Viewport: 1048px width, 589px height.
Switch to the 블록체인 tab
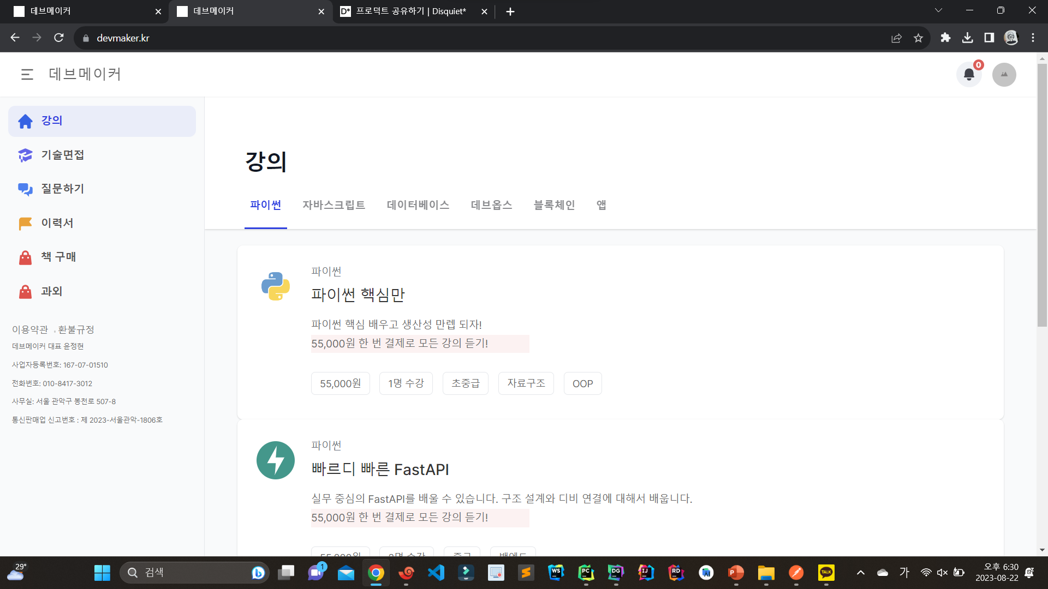click(554, 205)
